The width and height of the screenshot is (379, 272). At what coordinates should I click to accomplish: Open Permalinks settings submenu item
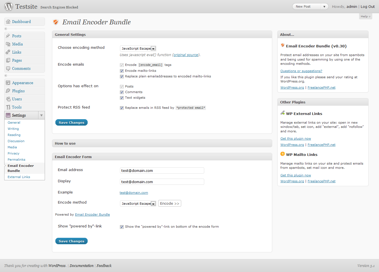coord(17,160)
